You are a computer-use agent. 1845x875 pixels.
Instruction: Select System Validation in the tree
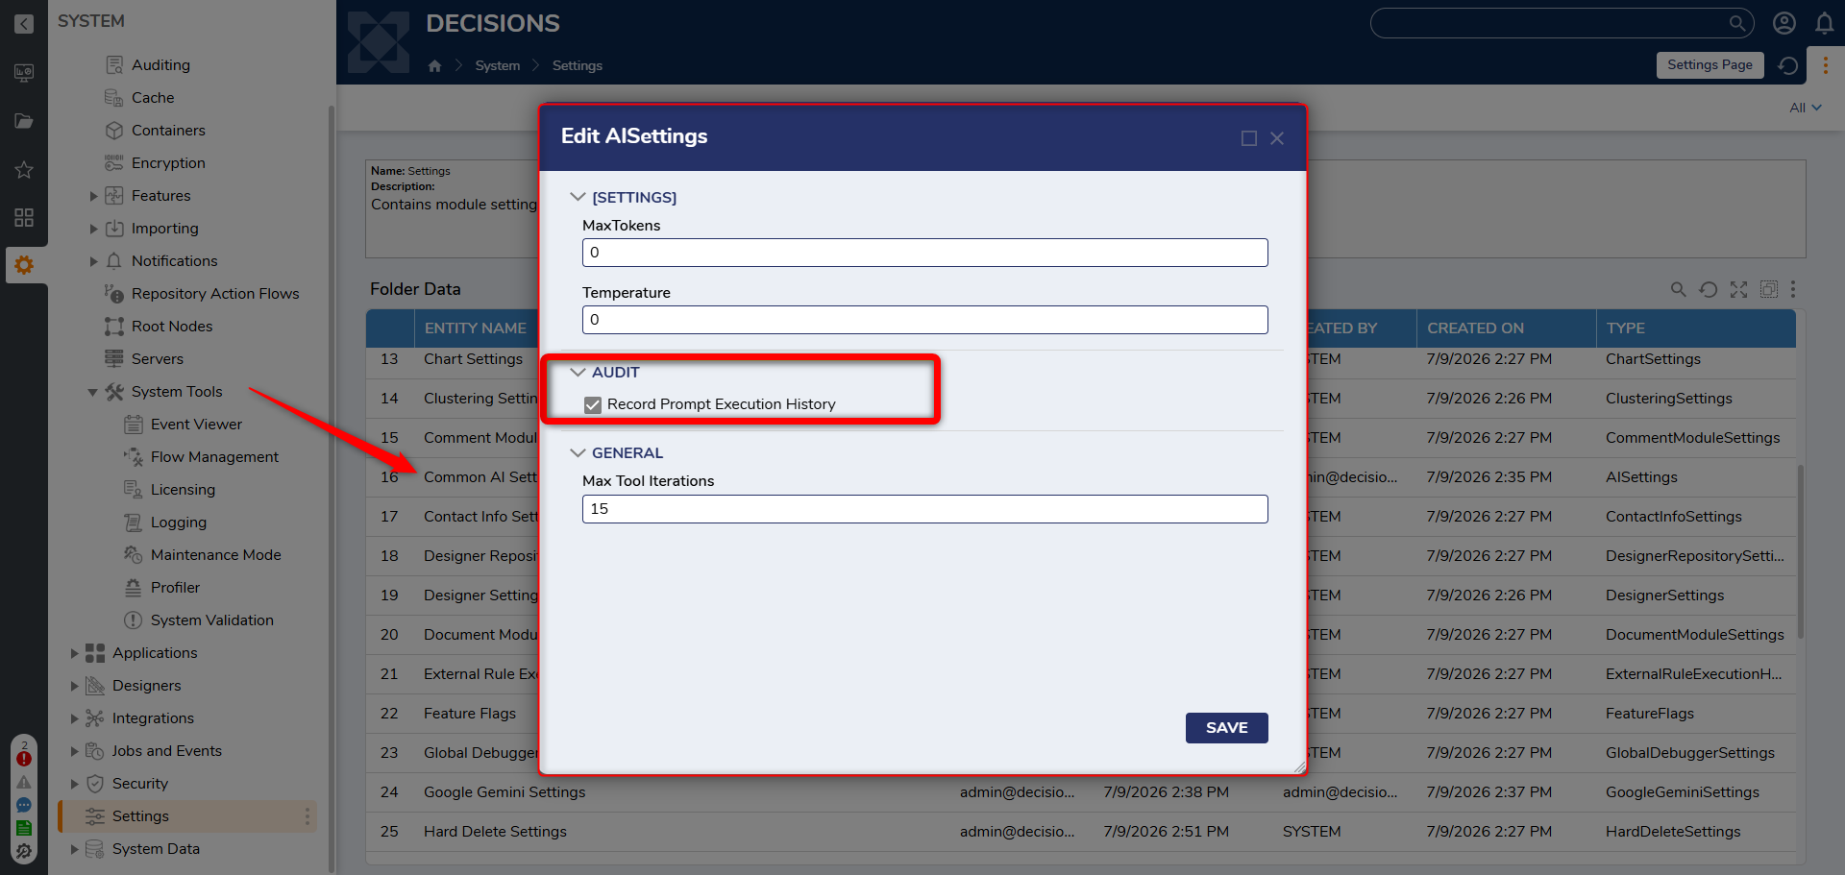click(211, 620)
